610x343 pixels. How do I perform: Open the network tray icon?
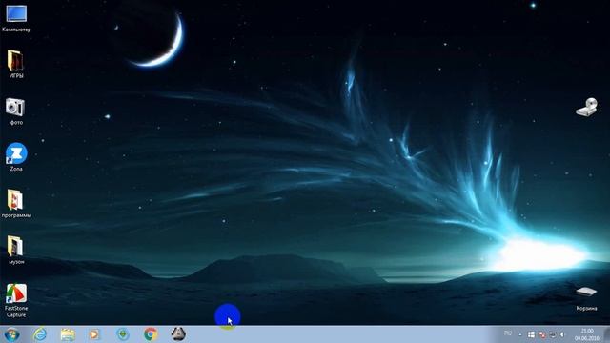pyautogui.click(x=553, y=334)
